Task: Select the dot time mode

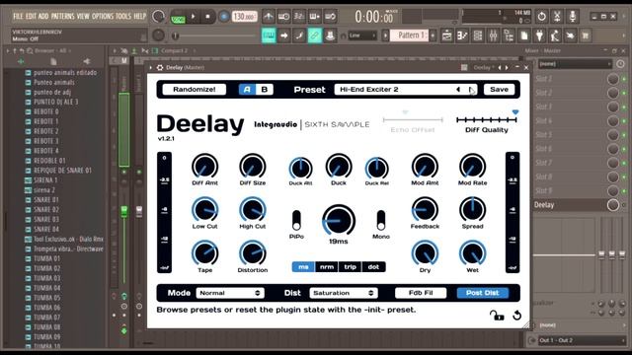Action: click(373, 267)
